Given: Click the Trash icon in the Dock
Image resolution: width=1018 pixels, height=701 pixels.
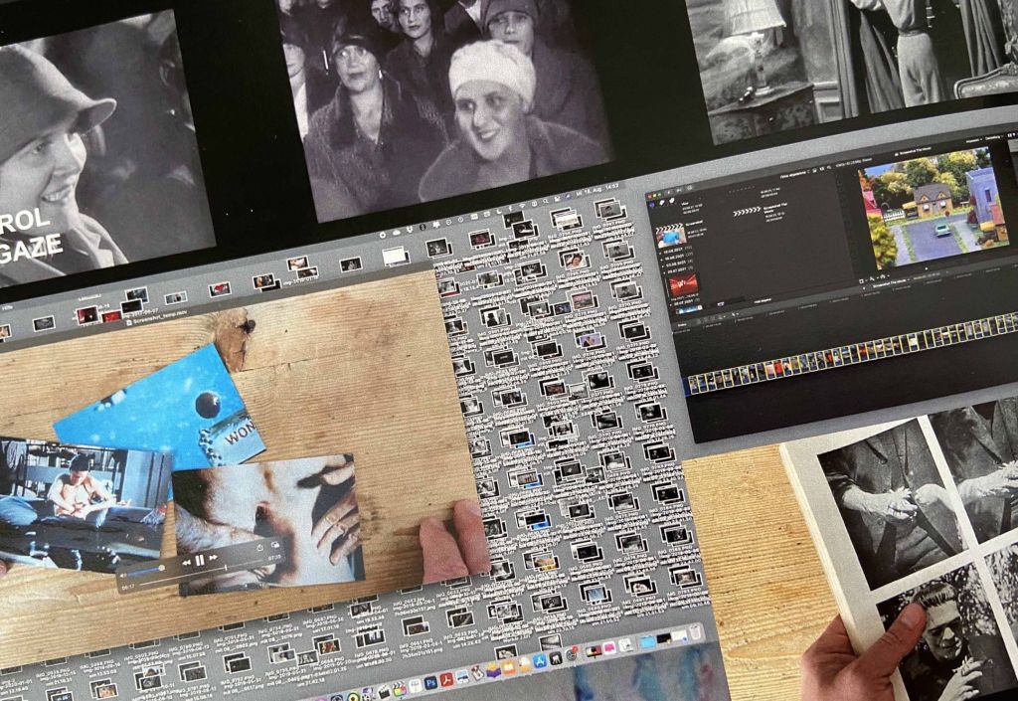Looking at the screenshot, I should 694,633.
